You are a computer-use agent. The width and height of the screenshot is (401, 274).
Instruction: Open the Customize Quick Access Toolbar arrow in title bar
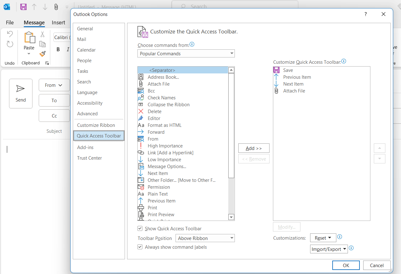pos(67,7)
